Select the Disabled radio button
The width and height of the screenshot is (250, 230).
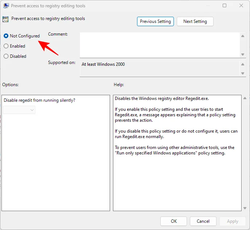(x=6, y=56)
